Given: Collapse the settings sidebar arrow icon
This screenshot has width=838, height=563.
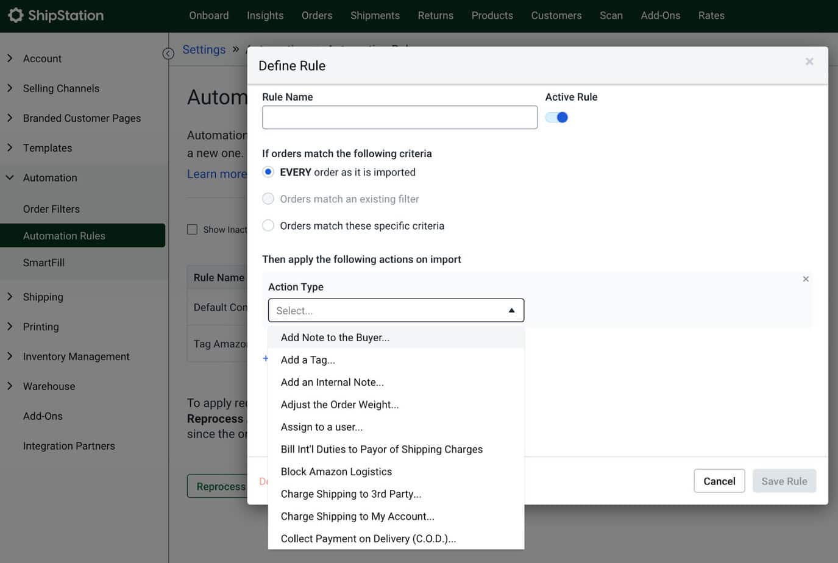Looking at the screenshot, I should click(168, 54).
